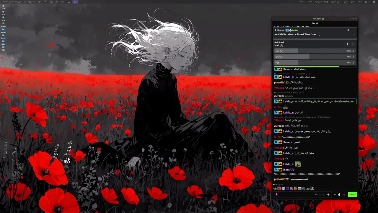
Task: Select the clips folder on the desktop
Action: click(x=3, y=48)
